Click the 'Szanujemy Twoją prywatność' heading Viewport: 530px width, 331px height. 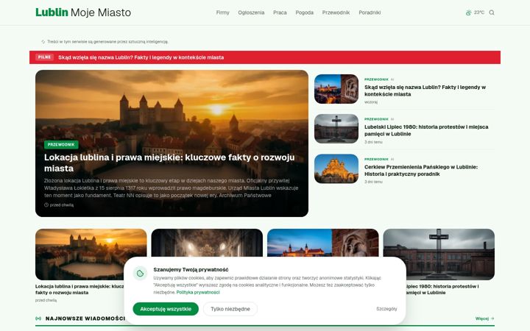pyautogui.click(x=191, y=269)
